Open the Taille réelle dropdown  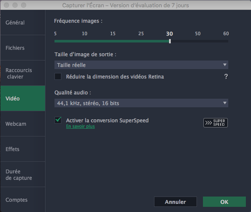141,65
